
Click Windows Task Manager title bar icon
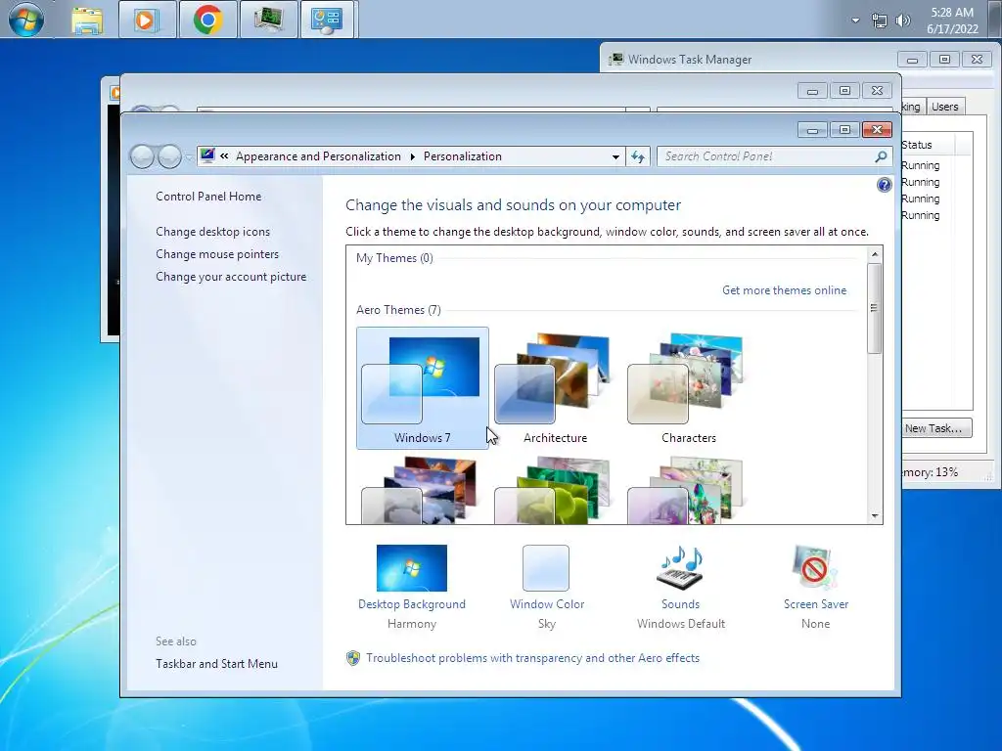(616, 60)
